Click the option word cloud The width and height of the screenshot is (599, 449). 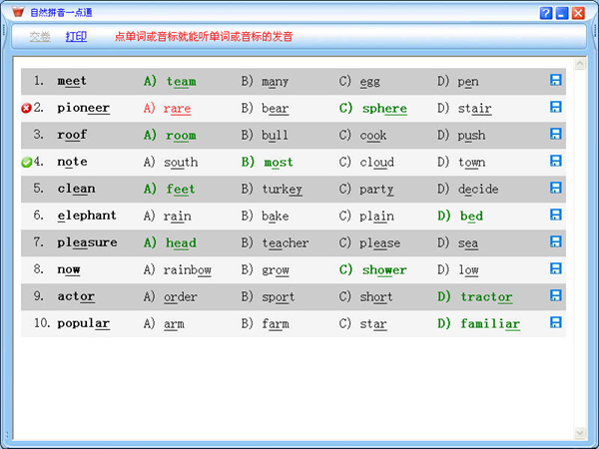[x=376, y=163]
